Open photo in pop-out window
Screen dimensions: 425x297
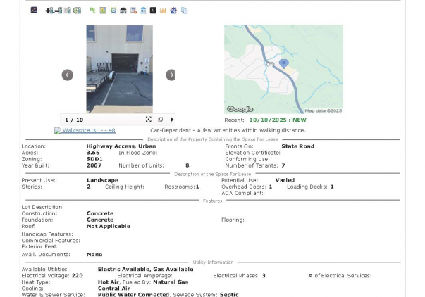click(x=160, y=120)
